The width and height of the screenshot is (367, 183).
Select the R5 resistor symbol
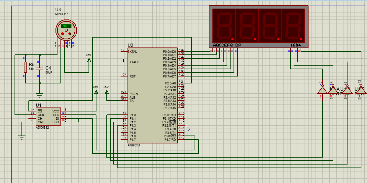coord(25,67)
